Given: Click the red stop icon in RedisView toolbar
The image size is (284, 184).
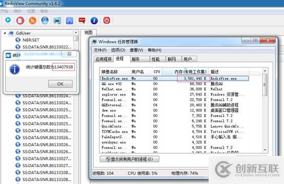Looking at the screenshot, I should (20, 20).
